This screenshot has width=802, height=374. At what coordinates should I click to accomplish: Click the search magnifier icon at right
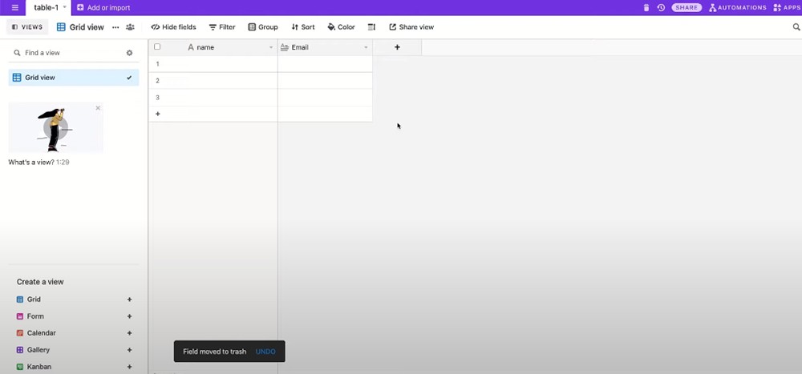click(x=796, y=27)
